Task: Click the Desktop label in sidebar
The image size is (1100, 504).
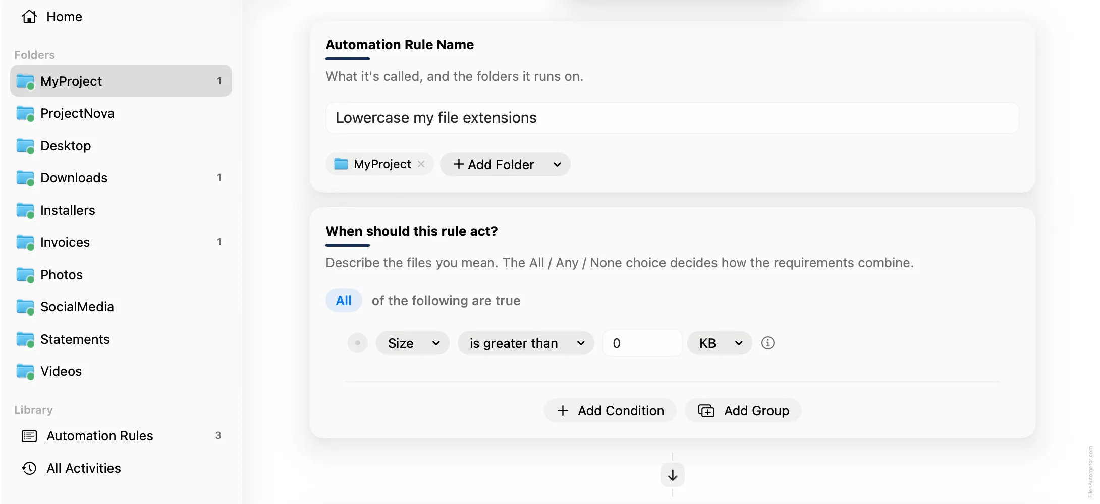Action: [66, 146]
